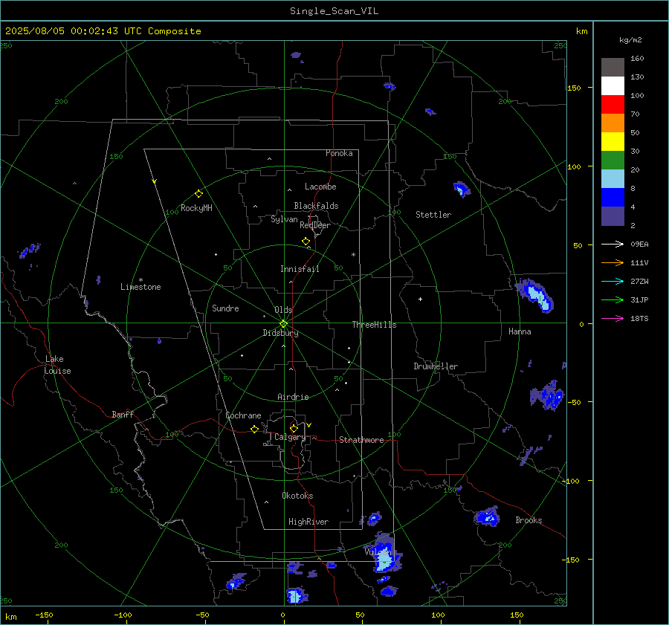Select the yellow diamond marker near RockyMH
The image size is (669, 625).
pos(198,194)
